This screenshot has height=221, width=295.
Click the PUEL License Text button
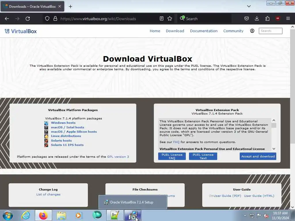click(203, 156)
